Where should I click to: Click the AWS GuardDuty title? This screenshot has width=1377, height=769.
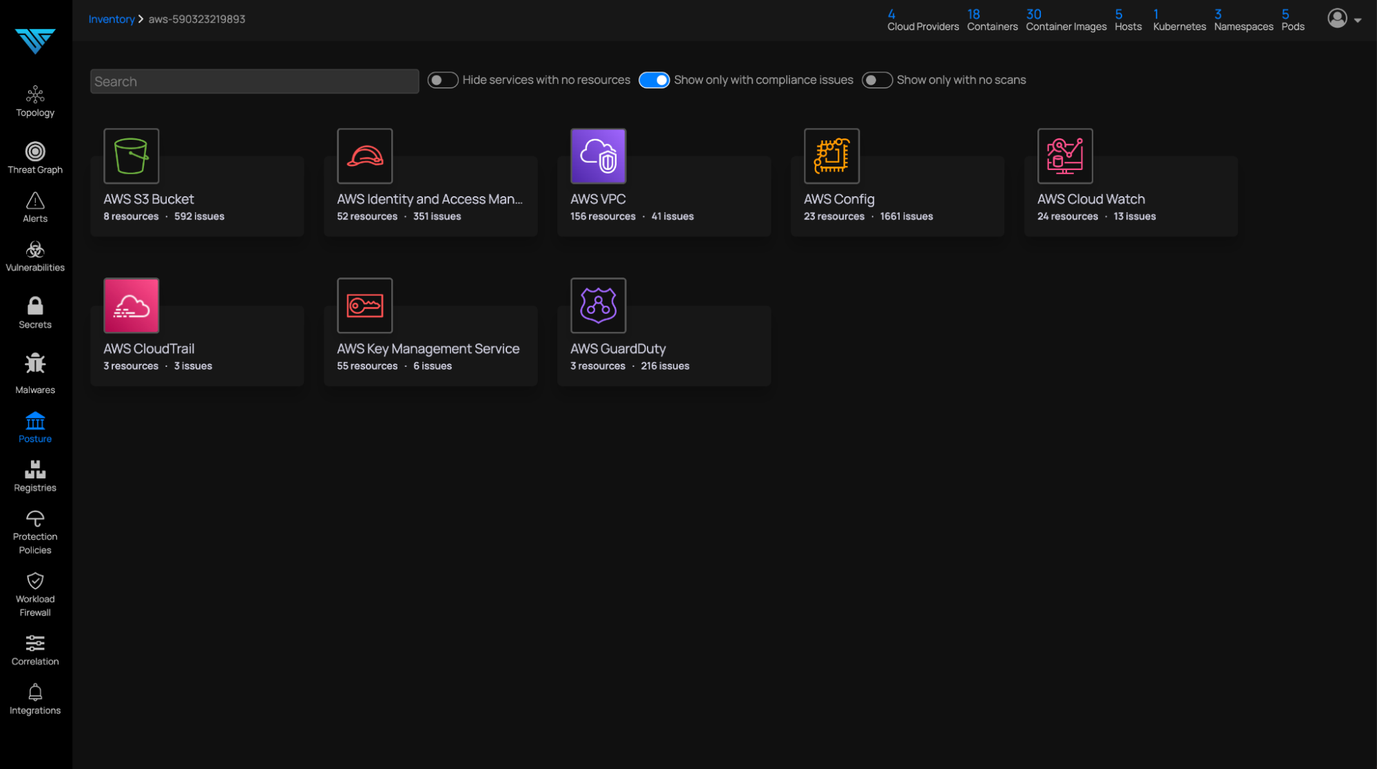(618, 349)
